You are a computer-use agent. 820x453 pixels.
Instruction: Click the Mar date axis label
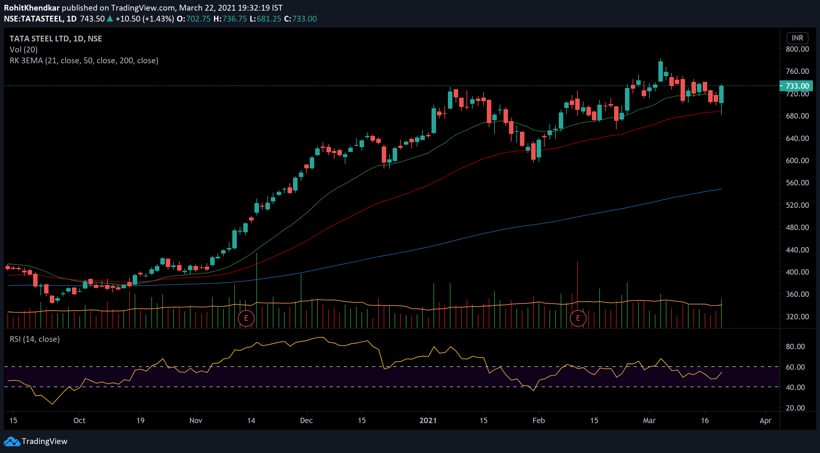649,421
